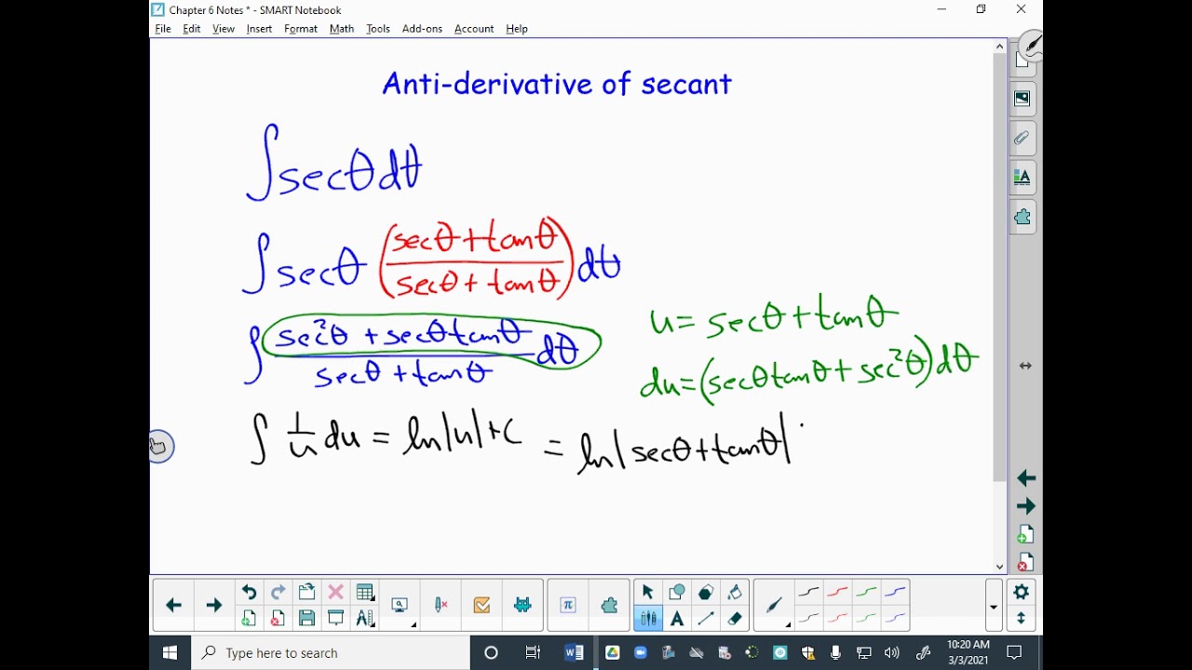This screenshot has height=670, width=1192.
Task: Open the Properties tab in side panel
Action: (1023, 177)
